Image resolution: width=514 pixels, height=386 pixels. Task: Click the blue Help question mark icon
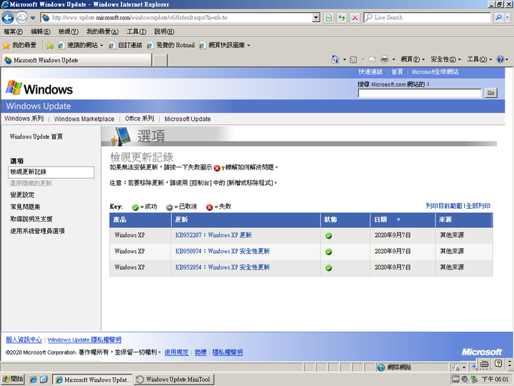[500, 59]
